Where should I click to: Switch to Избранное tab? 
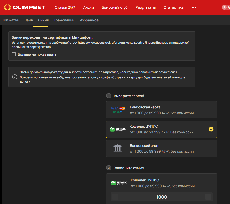pos(89,20)
